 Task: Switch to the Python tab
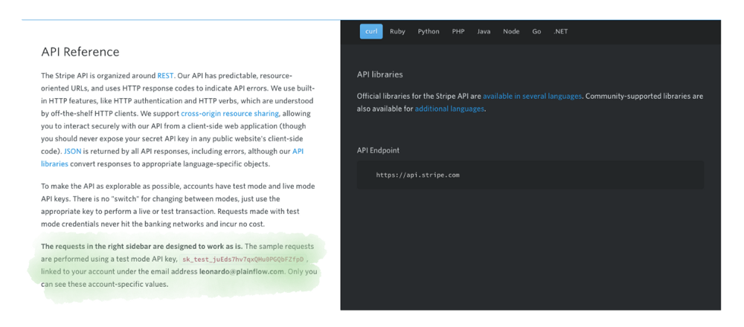click(x=429, y=32)
